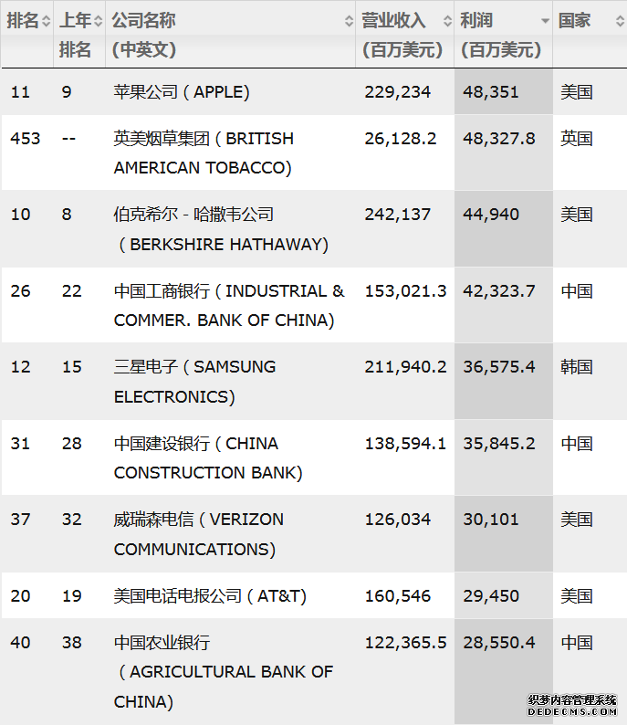Image resolution: width=627 pixels, height=725 pixels.
Task: Sort by 营业收入 column arrows
Action: (447, 21)
